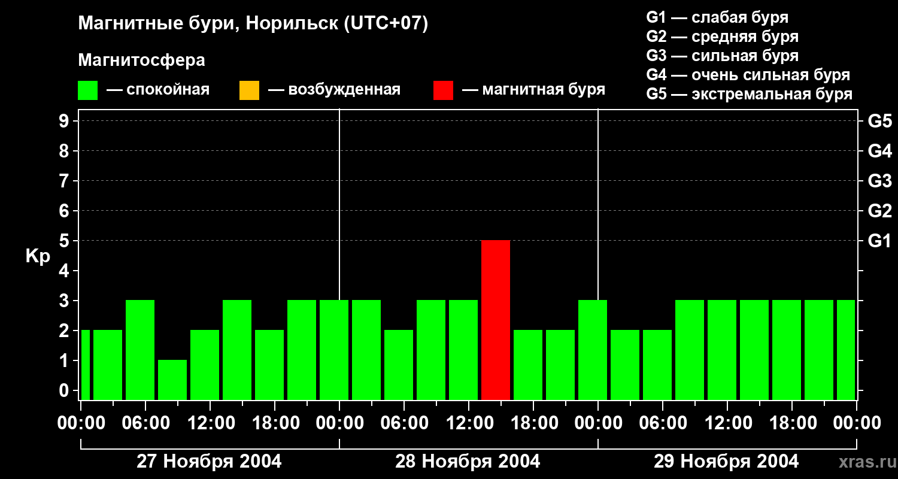
Task: Select the lowest green bar at Kp 1
Action: pos(172,380)
